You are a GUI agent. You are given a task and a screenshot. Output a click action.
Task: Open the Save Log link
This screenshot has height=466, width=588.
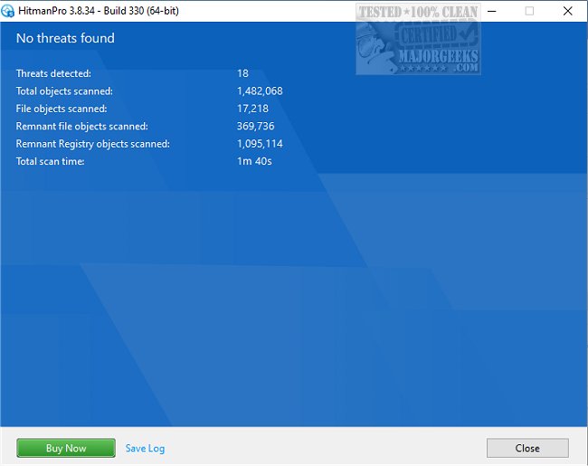point(145,449)
